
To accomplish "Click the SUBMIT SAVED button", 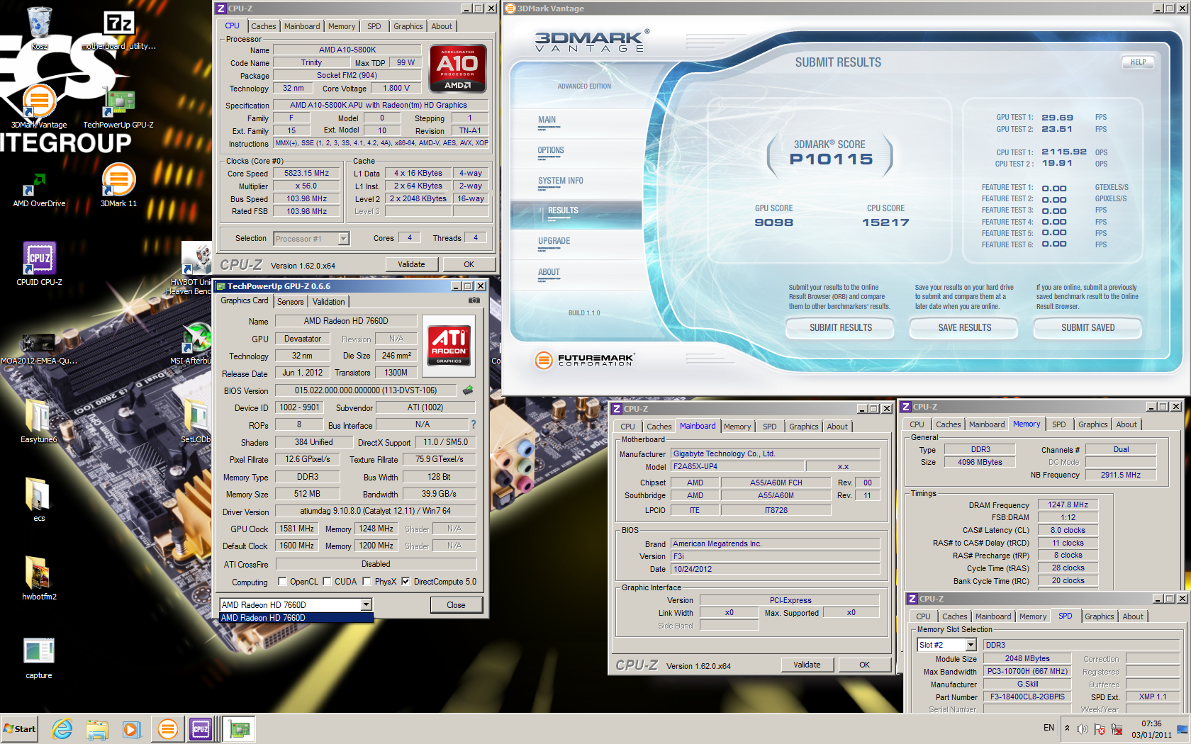I will [x=1088, y=328].
